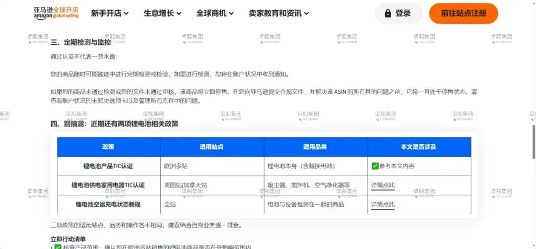536x249 pixels.
Task: Open the 生意增长 navigation item
Action: 162,13
